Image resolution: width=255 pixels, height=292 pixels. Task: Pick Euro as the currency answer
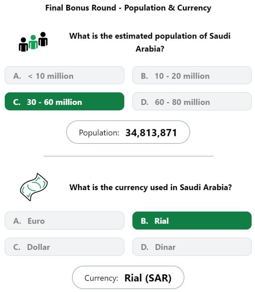65,220
